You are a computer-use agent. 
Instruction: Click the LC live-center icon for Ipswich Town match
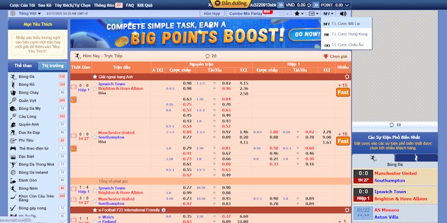pos(73,100)
